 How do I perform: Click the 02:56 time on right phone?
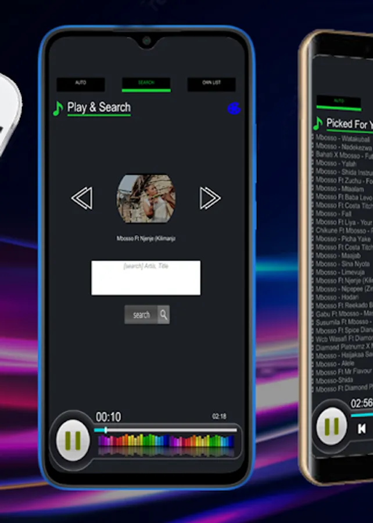[361, 403]
